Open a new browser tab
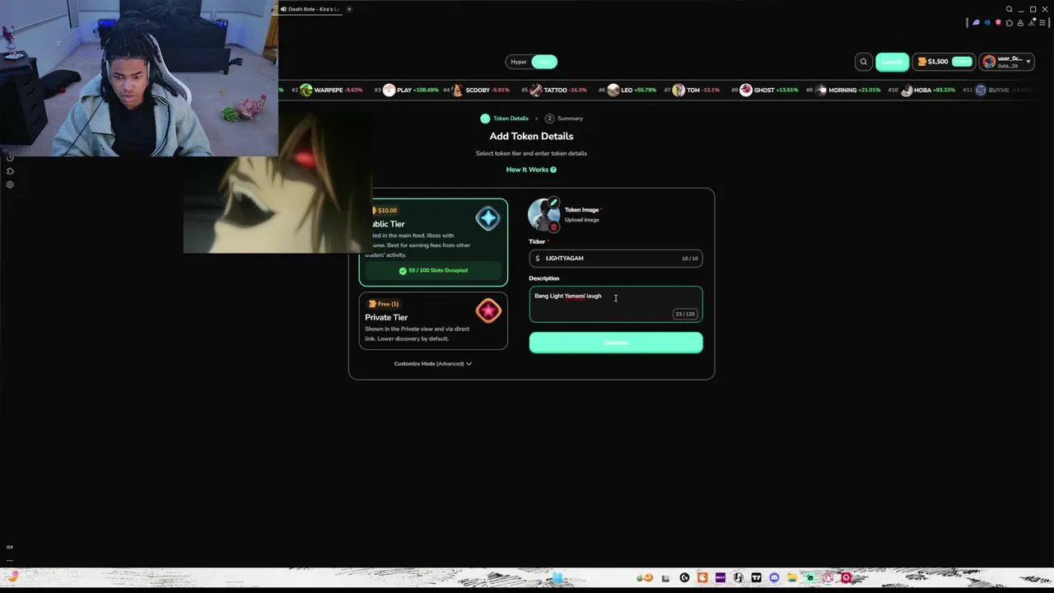The width and height of the screenshot is (1054, 593). pos(349,9)
